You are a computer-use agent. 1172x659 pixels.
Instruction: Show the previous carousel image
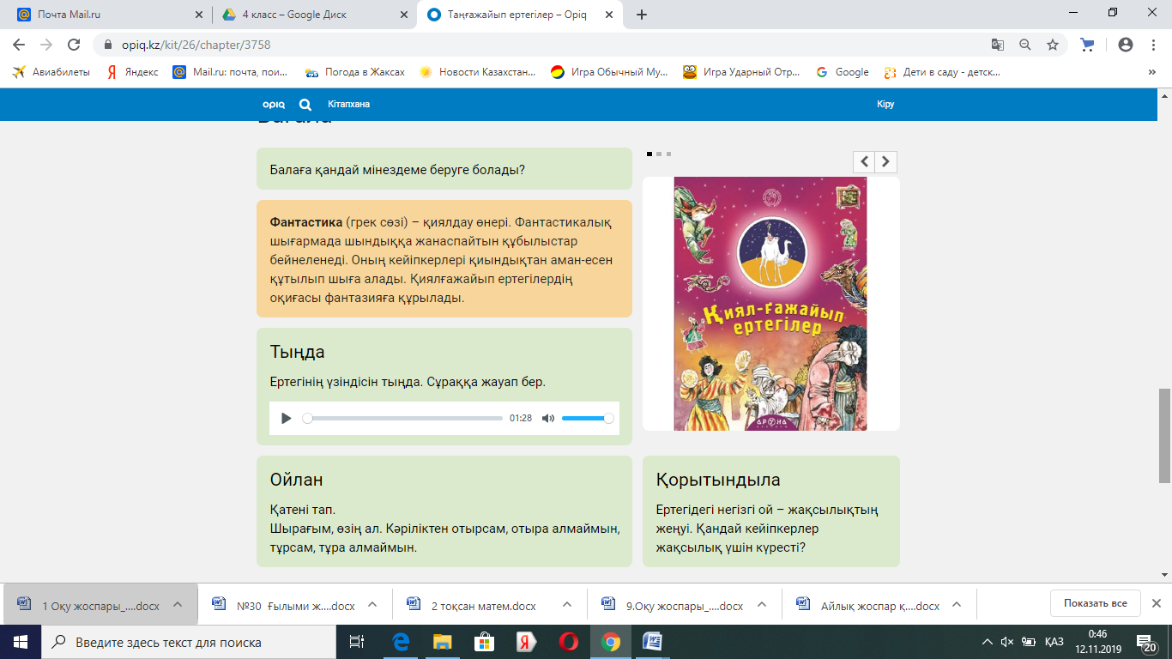point(864,161)
